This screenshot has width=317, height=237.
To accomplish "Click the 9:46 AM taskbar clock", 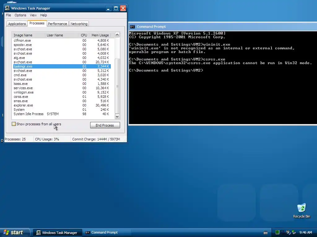I will coord(306,233).
